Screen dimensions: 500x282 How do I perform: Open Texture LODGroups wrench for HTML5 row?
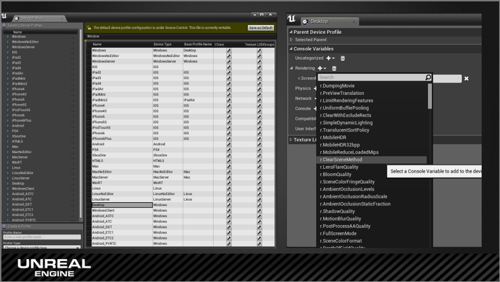[x=260, y=161]
